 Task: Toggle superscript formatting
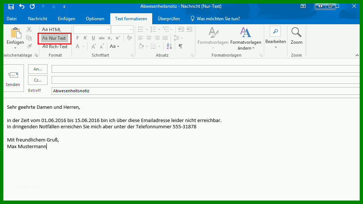[x=118, y=38]
